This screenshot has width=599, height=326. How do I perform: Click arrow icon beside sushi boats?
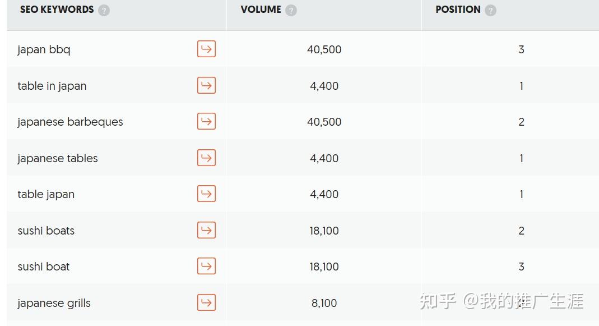click(206, 230)
